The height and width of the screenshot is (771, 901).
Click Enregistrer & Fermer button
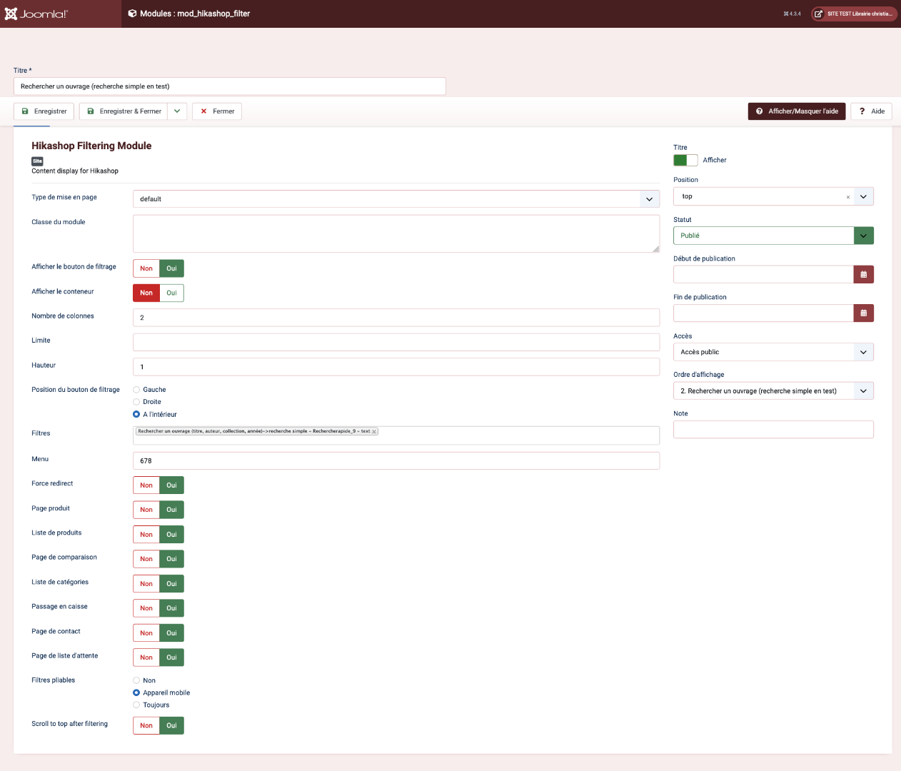click(124, 111)
